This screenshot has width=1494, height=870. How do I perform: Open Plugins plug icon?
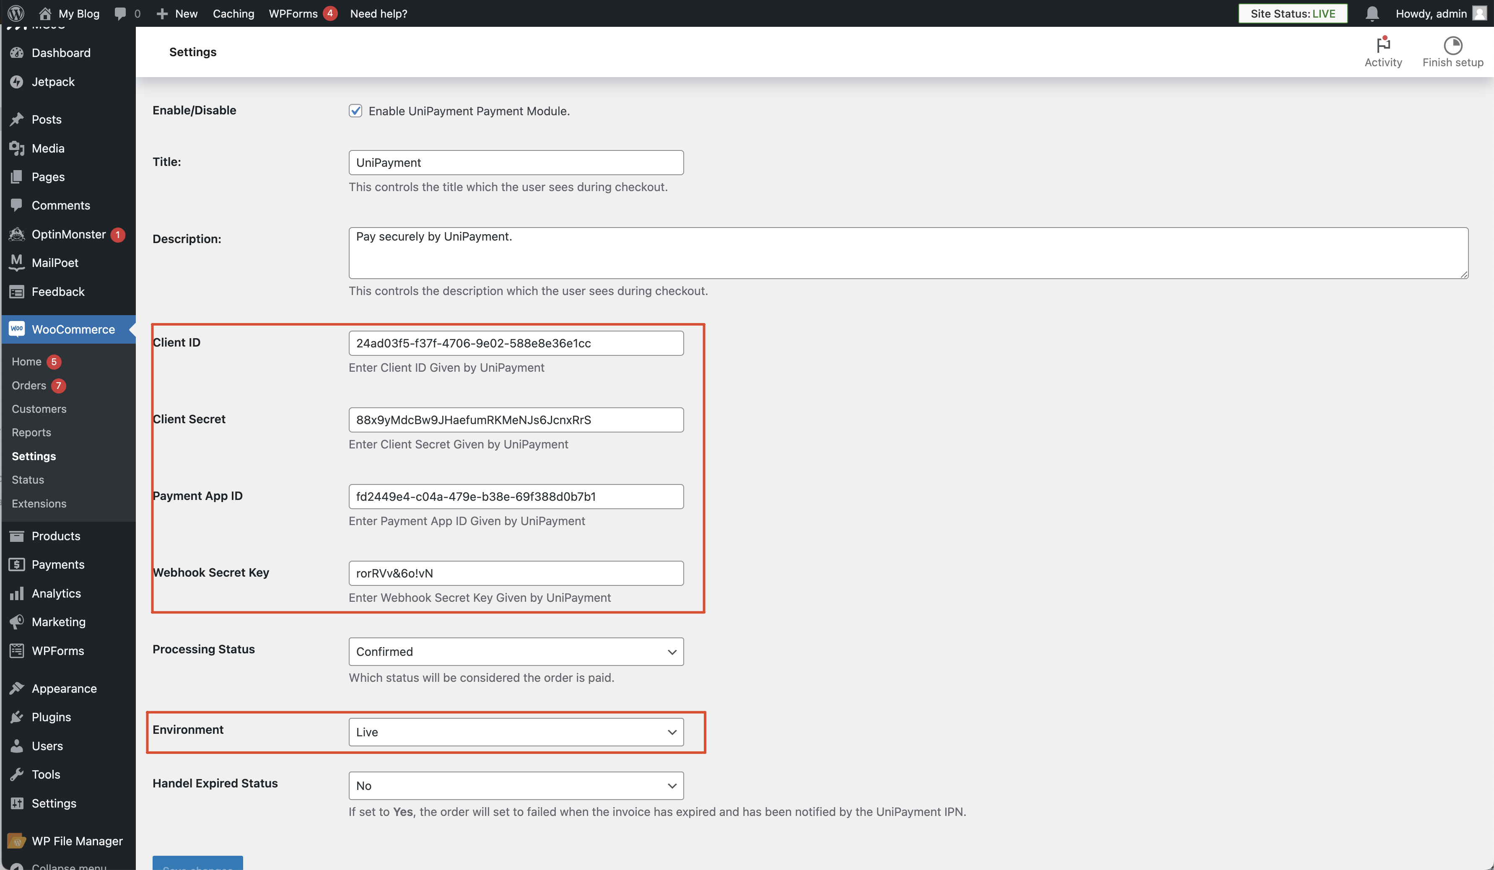[x=17, y=717]
